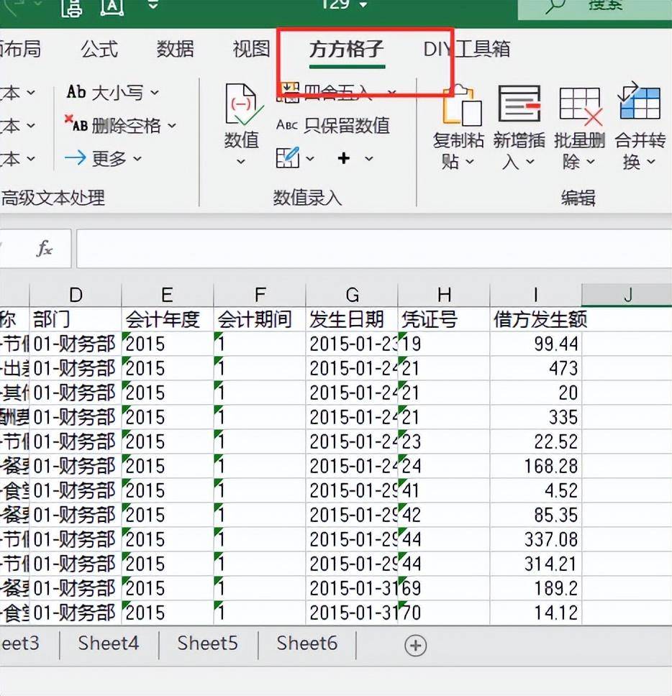
Task: Expand the pencil icon dropdown arrow
Action: coord(309,158)
